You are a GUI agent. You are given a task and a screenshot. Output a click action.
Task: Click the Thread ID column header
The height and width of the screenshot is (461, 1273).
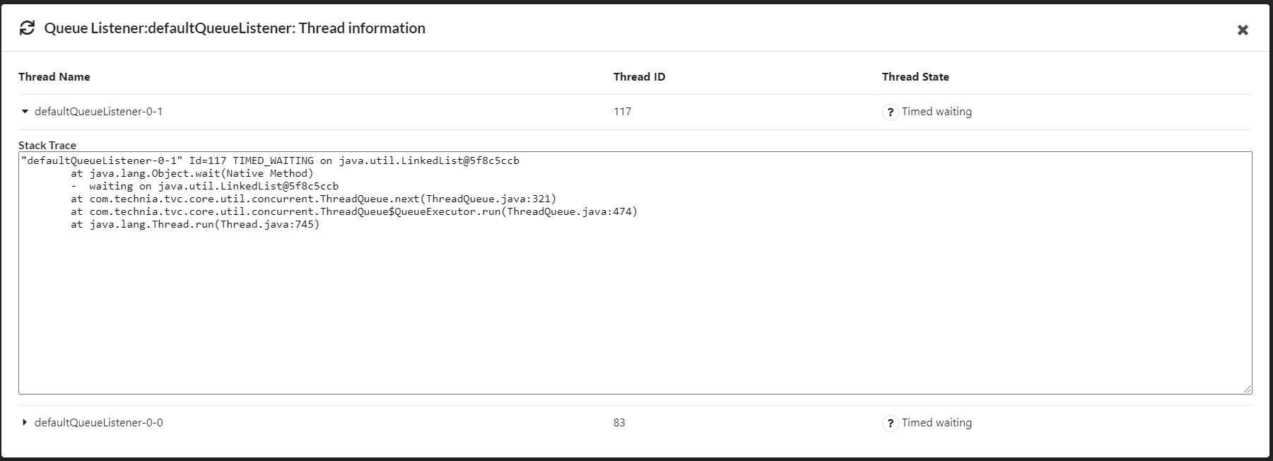pyautogui.click(x=639, y=77)
